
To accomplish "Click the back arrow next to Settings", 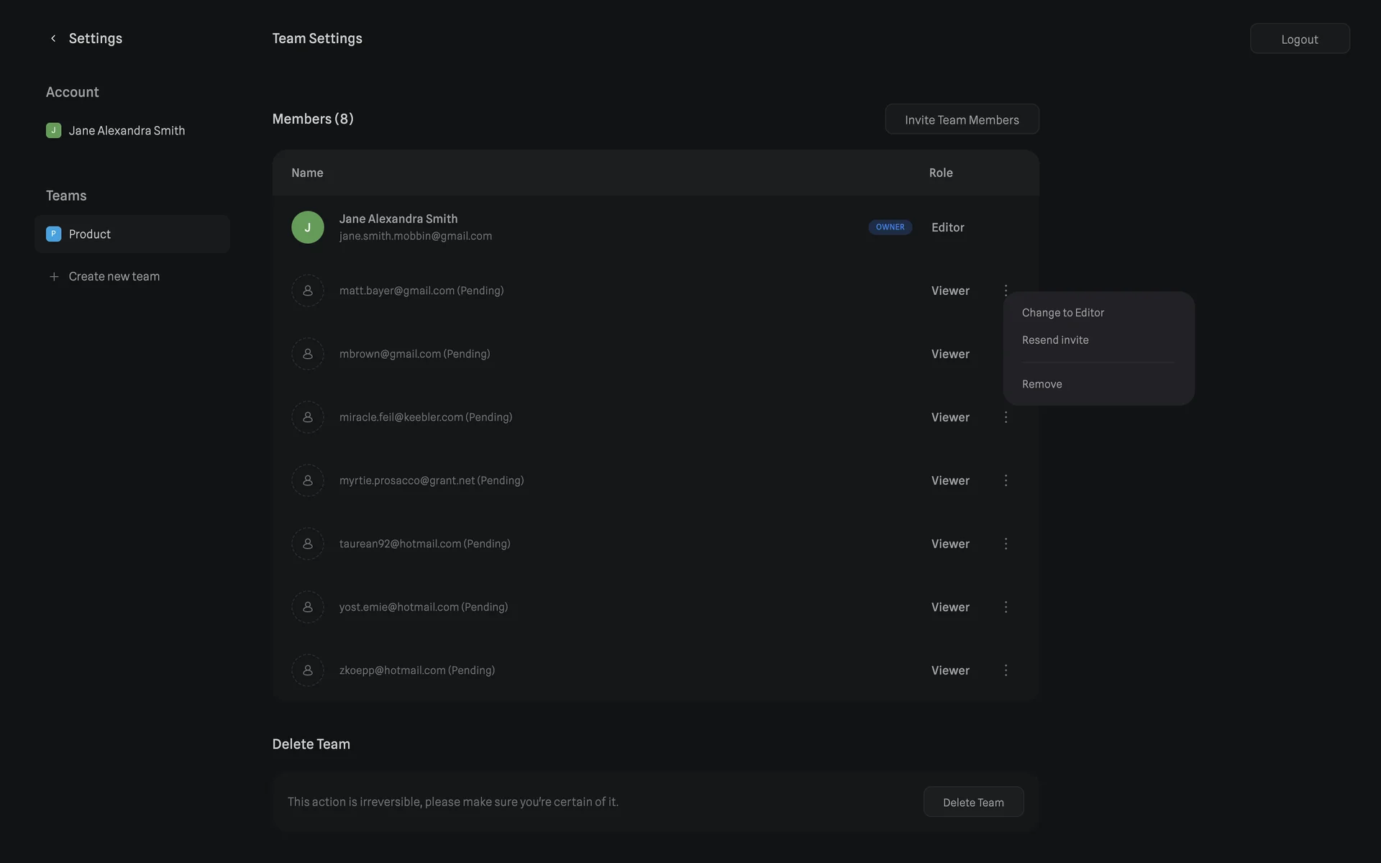I will click(53, 39).
